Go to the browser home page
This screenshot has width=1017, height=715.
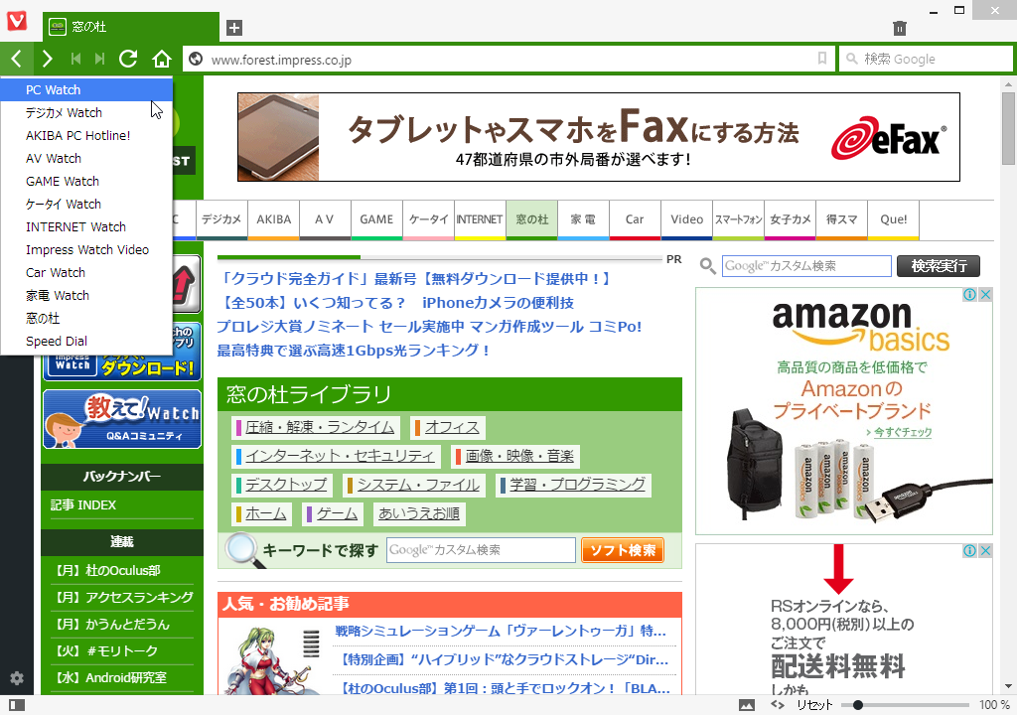[x=162, y=59]
